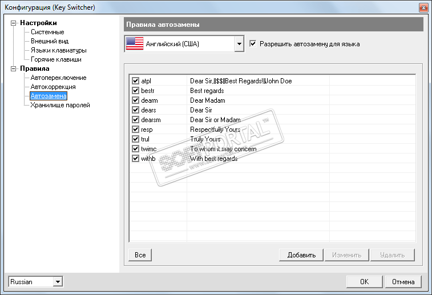Click the 'withb' abbreviation text
This screenshot has width=432, height=295.
(x=148, y=159)
